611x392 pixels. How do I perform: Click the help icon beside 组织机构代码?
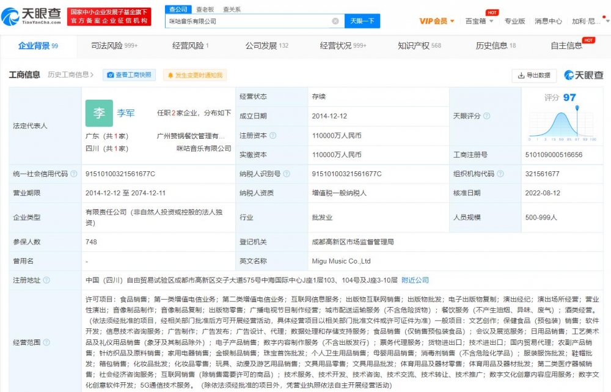point(500,174)
